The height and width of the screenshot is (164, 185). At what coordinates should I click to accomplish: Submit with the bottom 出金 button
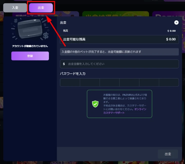pyautogui.click(x=168, y=154)
